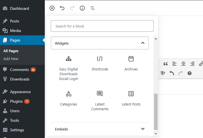Click the Undo arrow in top toolbar
The height and width of the screenshot is (138, 203).
pyautogui.click(x=62, y=8)
